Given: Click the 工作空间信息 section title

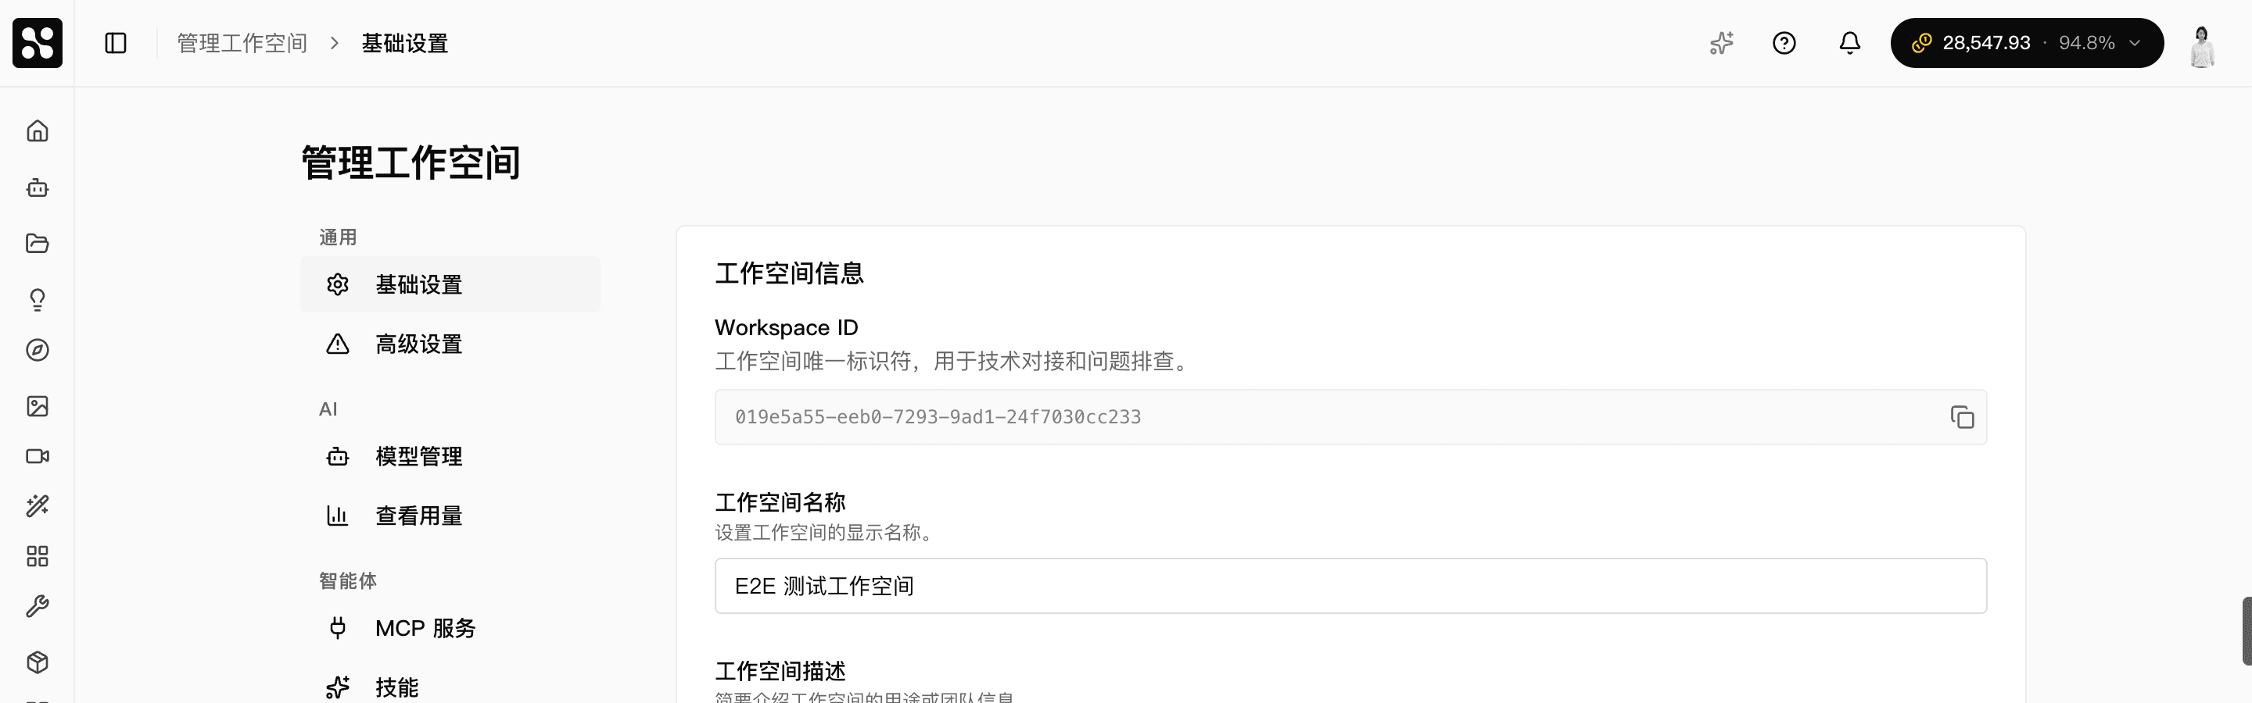Looking at the screenshot, I should click(790, 273).
